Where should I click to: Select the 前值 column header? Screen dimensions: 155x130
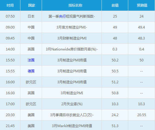115,5
